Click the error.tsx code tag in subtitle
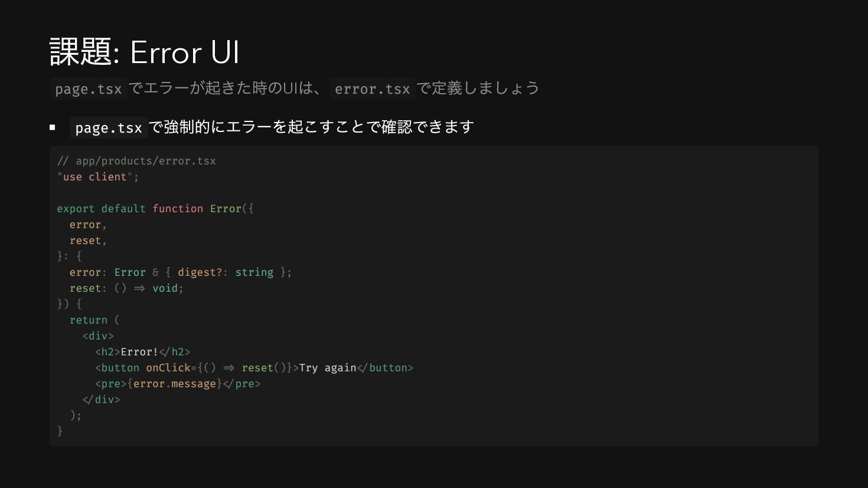The width and height of the screenshot is (868, 488). (372, 89)
